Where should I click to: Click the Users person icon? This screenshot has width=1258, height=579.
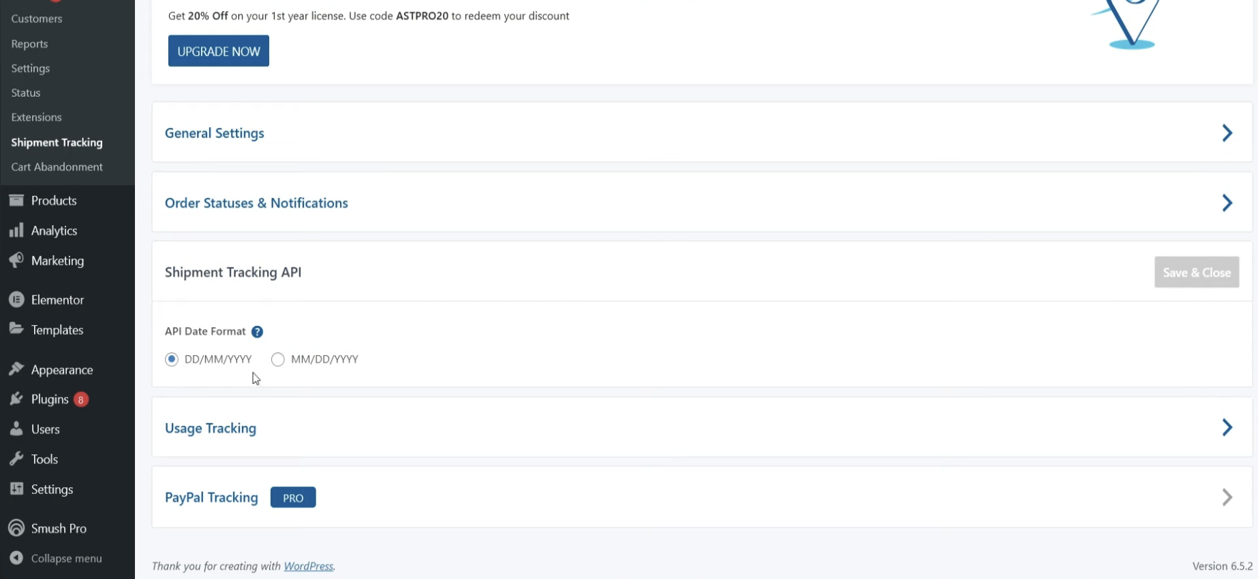[16, 429]
